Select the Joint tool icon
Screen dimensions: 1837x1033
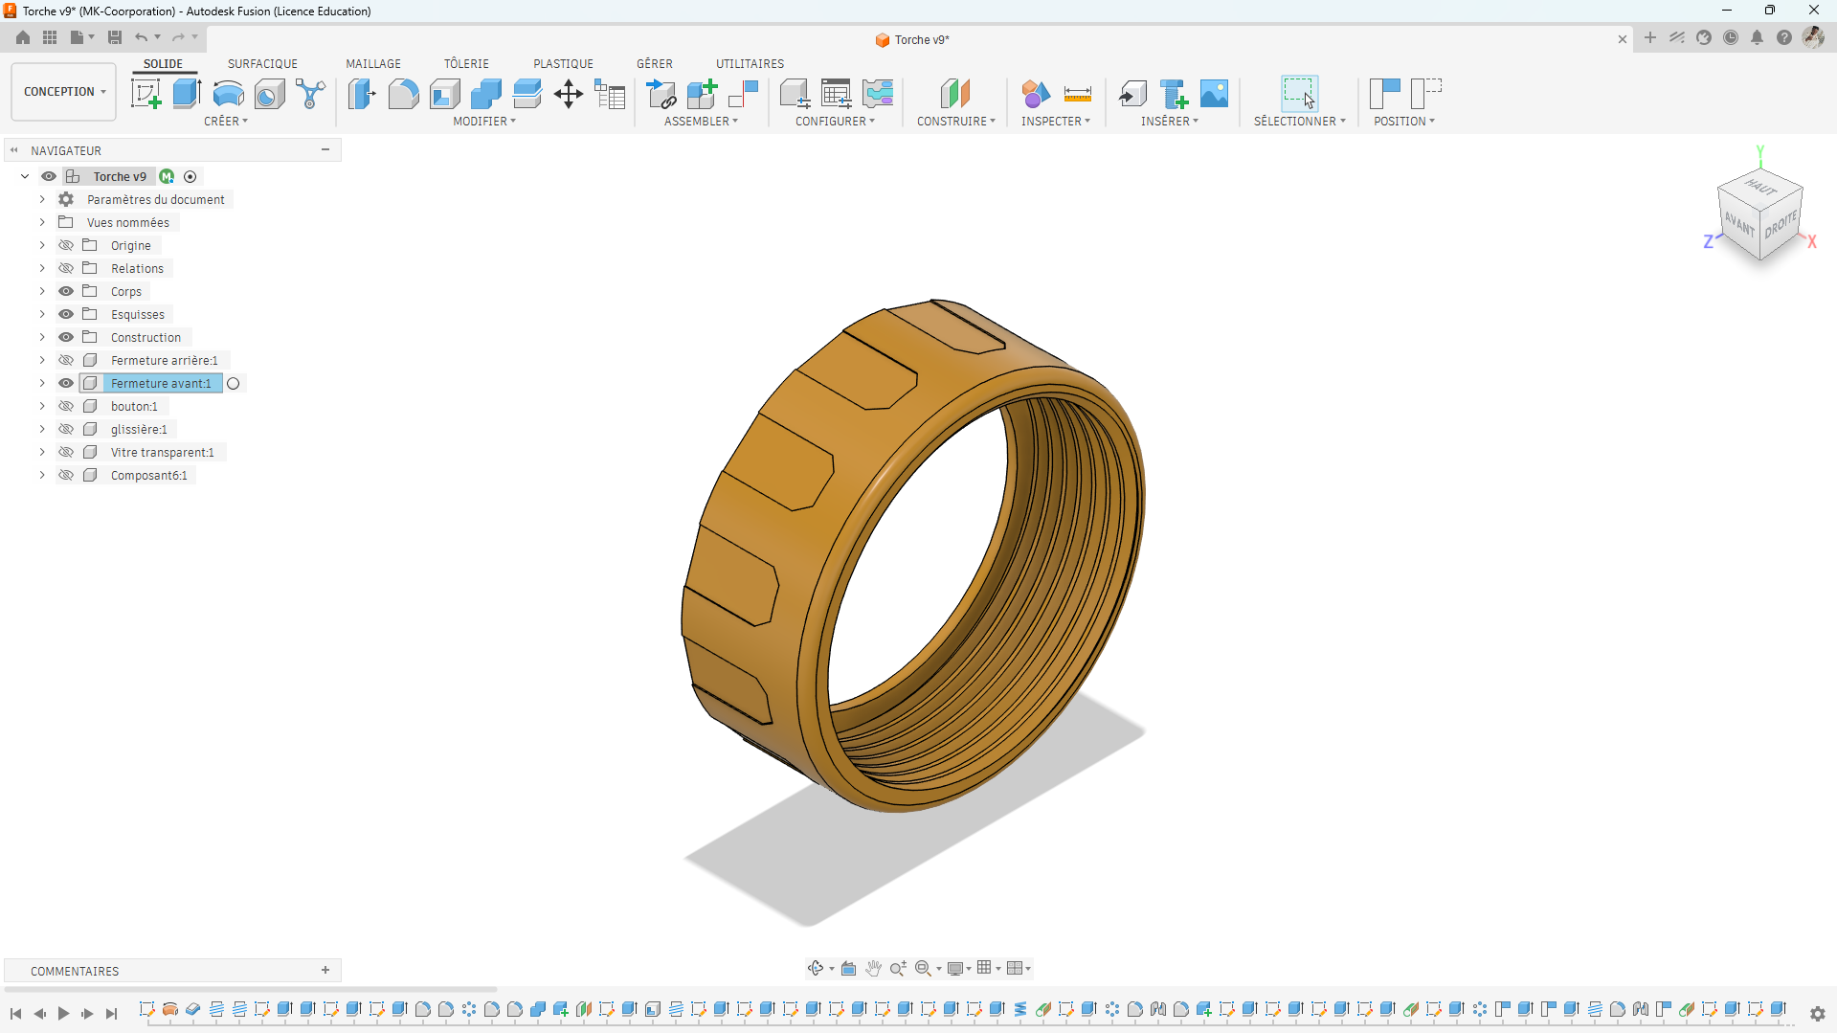(x=744, y=94)
